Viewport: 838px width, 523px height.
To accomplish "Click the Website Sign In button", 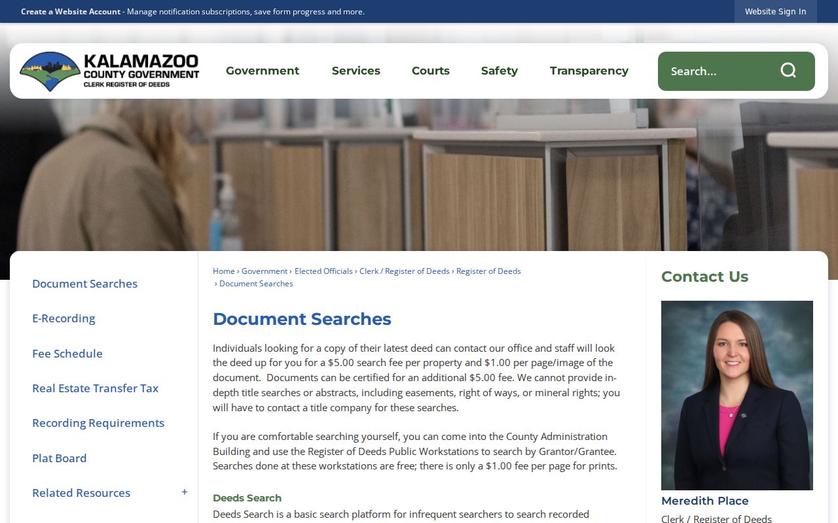I will (776, 11).
